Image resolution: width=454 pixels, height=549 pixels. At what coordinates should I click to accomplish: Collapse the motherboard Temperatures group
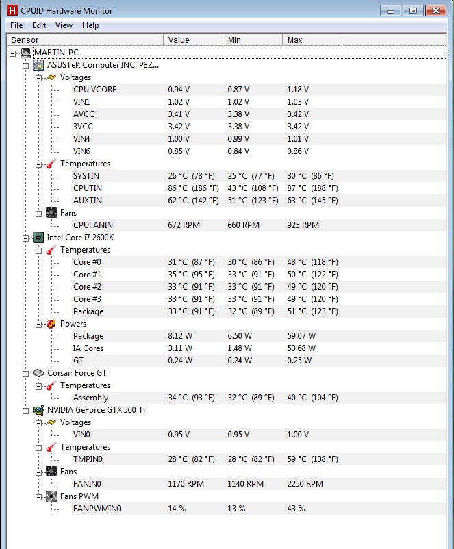pyautogui.click(x=38, y=164)
